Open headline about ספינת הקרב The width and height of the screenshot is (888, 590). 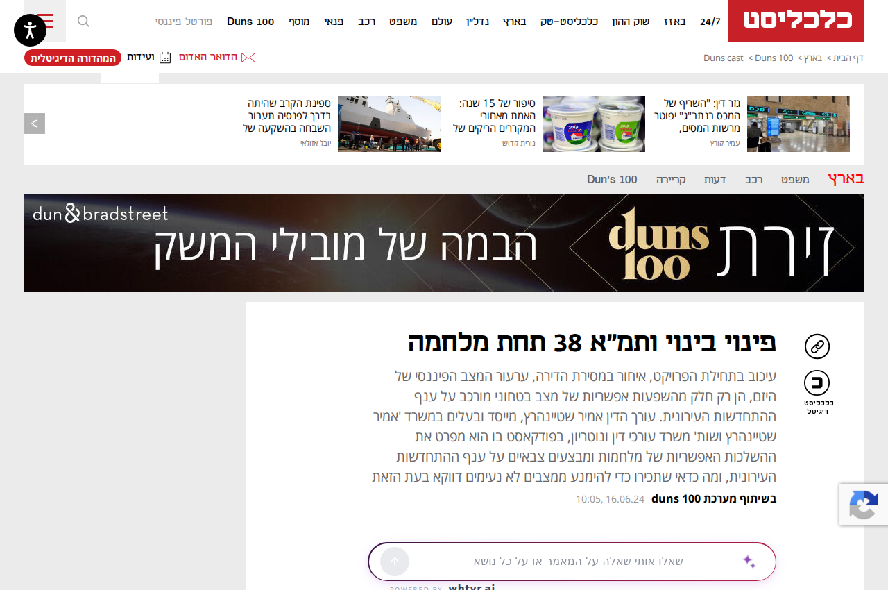pos(287,116)
